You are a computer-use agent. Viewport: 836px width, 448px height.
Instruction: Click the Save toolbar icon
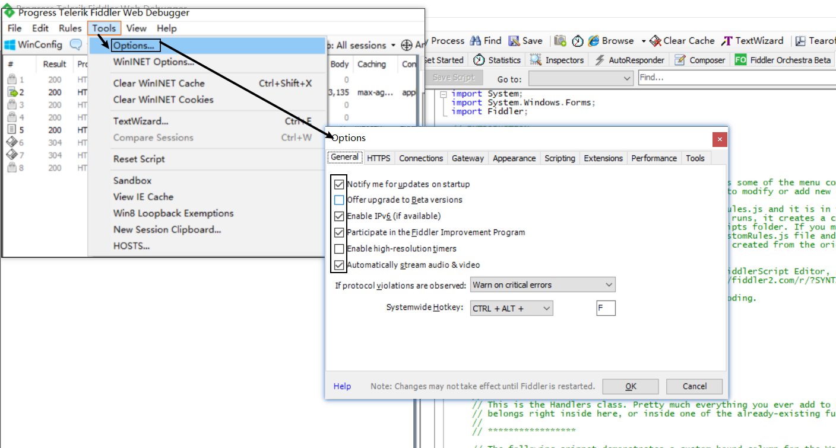(x=514, y=41)
